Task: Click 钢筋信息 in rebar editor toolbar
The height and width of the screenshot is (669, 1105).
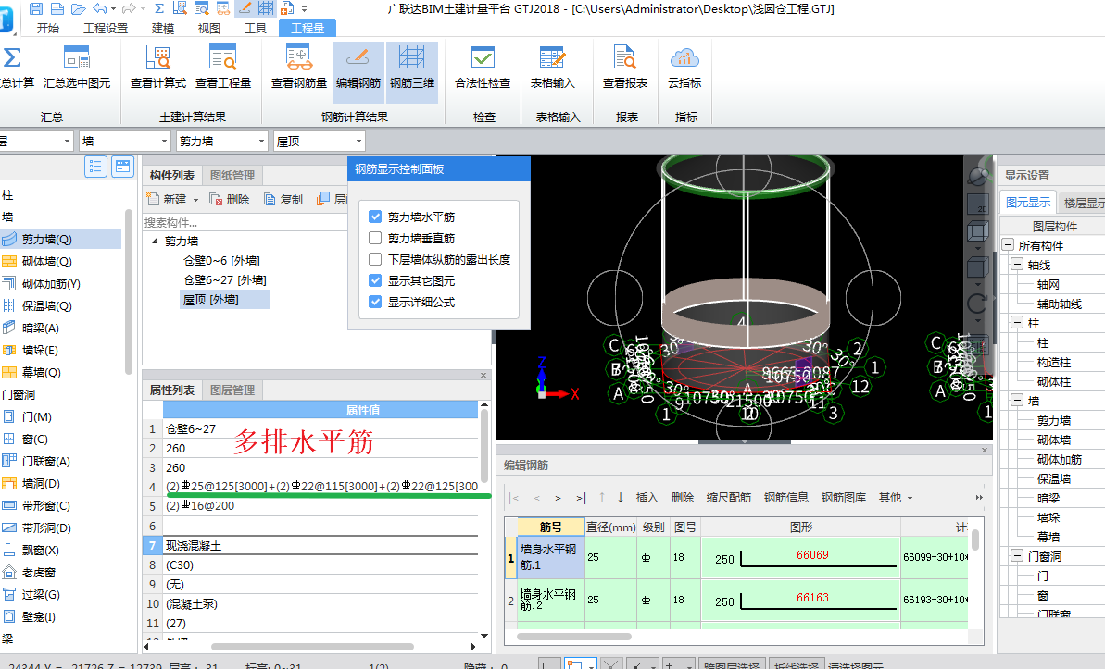Action: point(785,497)
